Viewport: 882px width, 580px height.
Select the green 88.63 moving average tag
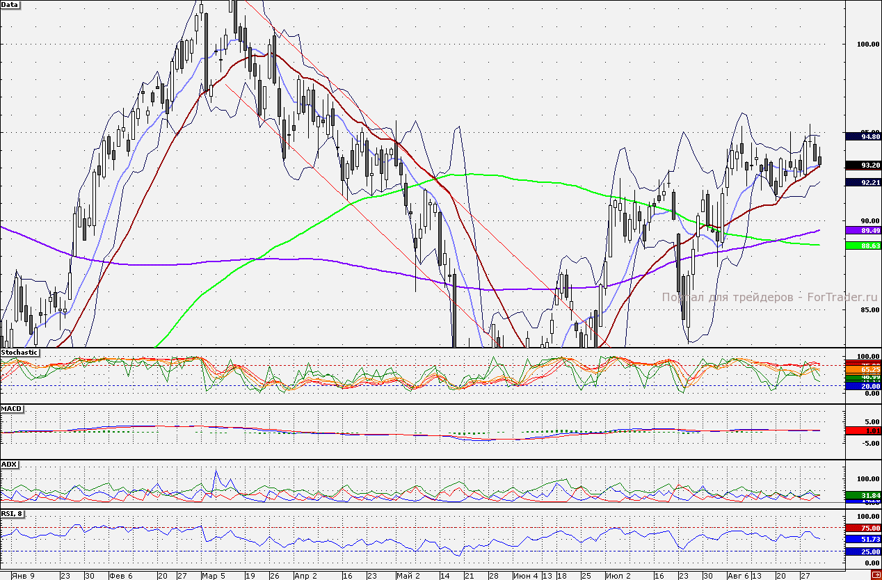tap(863, 245)
